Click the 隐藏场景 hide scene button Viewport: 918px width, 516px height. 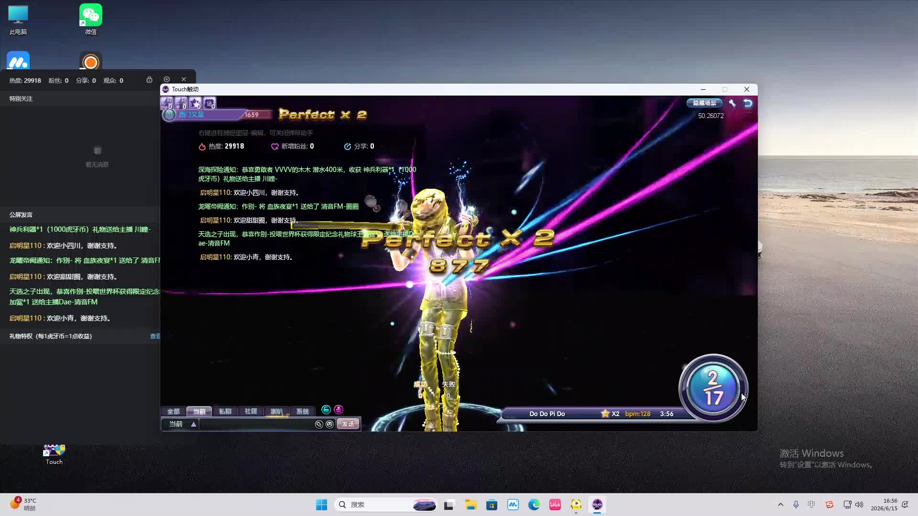704,103
